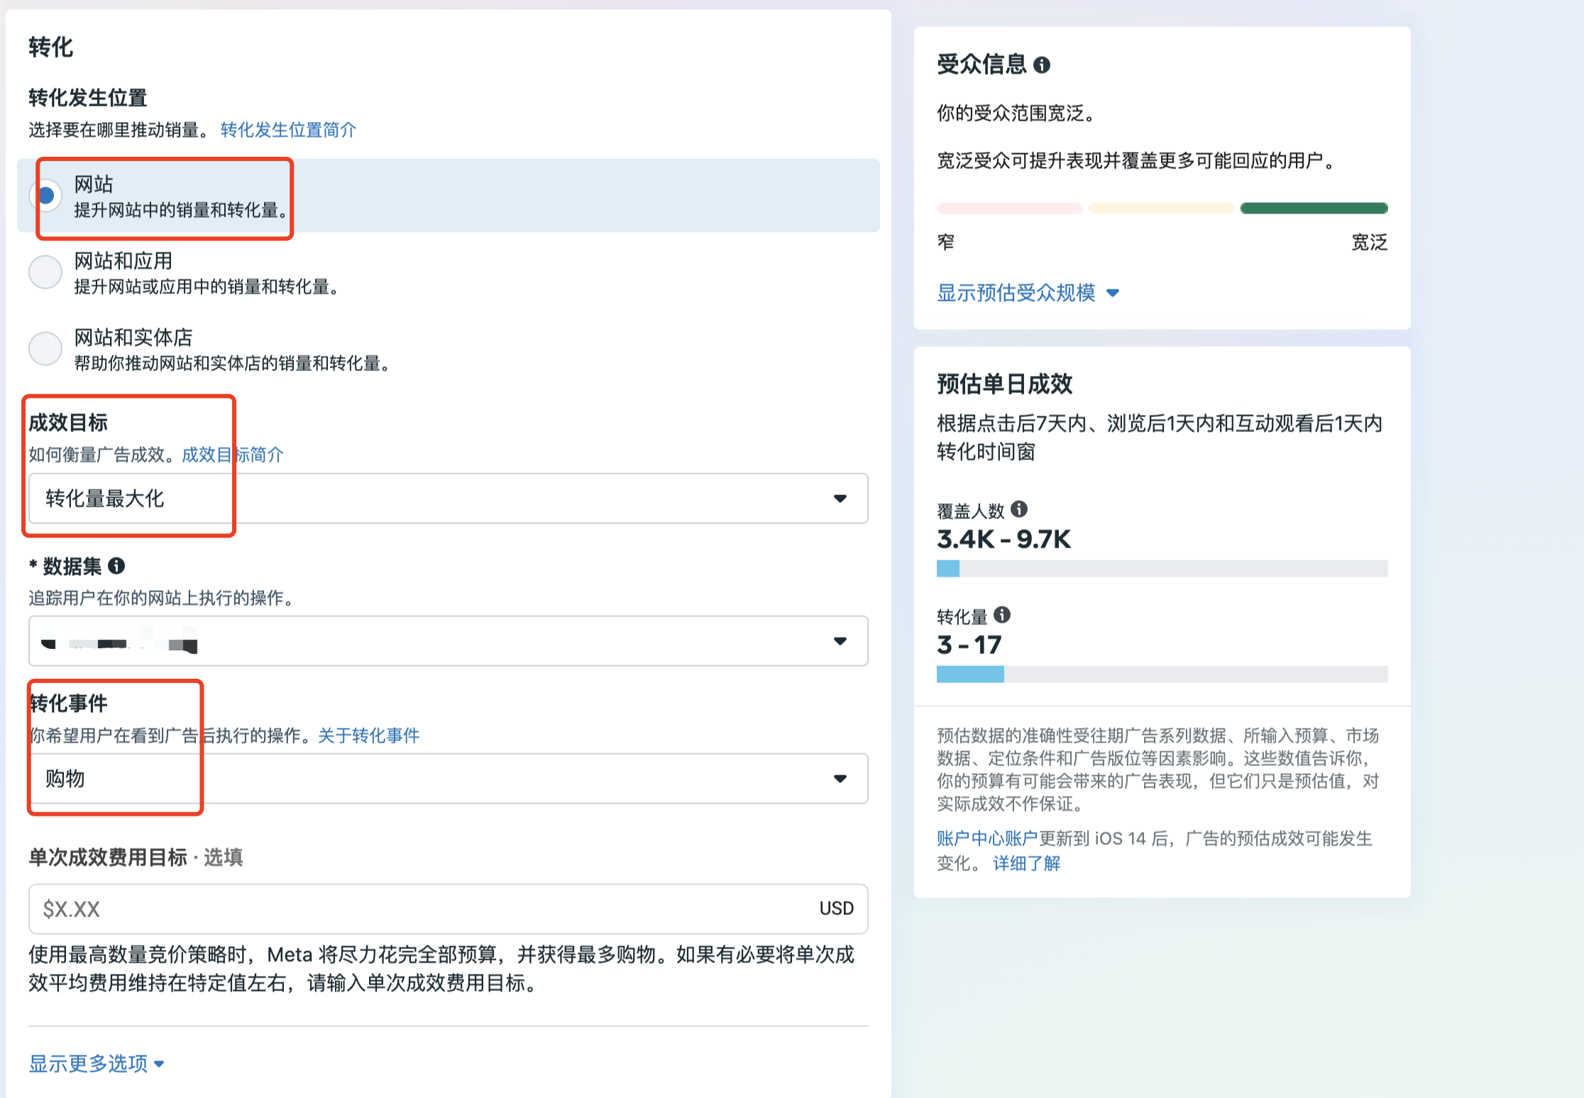Select the 网站和实体店 option

[45, 348]
